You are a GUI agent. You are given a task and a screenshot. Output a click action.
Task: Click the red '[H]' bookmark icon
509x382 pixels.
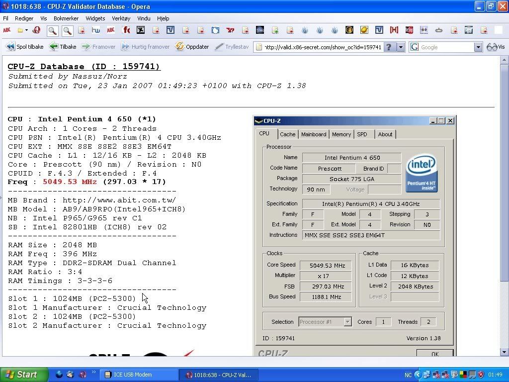click(394, 30)
